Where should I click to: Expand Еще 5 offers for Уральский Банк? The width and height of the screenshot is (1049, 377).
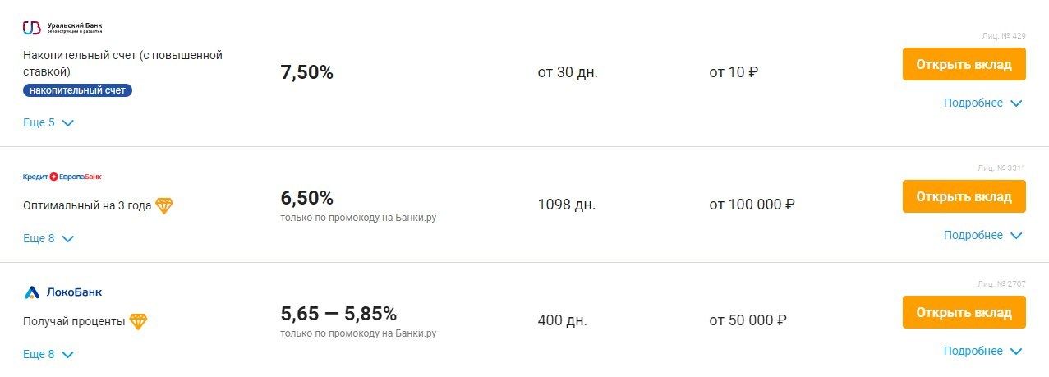pyautogui.click(x=48, y=123)
